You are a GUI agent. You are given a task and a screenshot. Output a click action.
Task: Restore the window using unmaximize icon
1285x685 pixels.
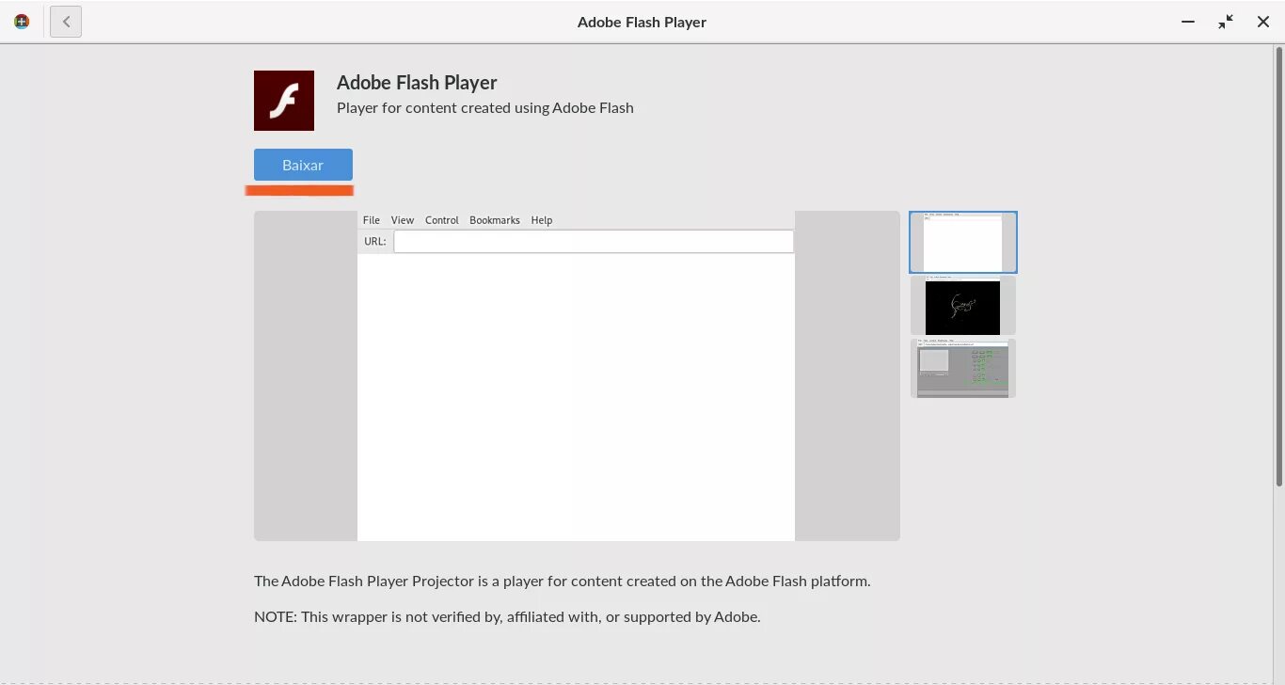pyautogui.click(x=1226, y=22)
